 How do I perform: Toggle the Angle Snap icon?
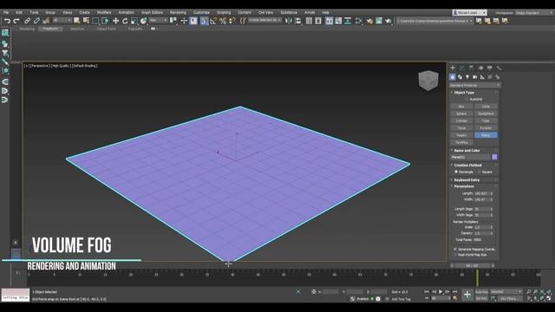click(x=213, y=21)
